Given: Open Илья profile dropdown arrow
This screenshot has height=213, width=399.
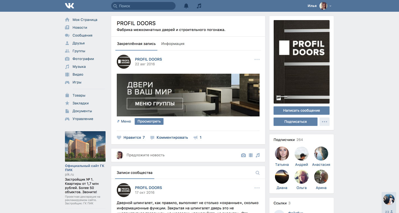Looking at the screenshot, I should (x=330, y=6).
